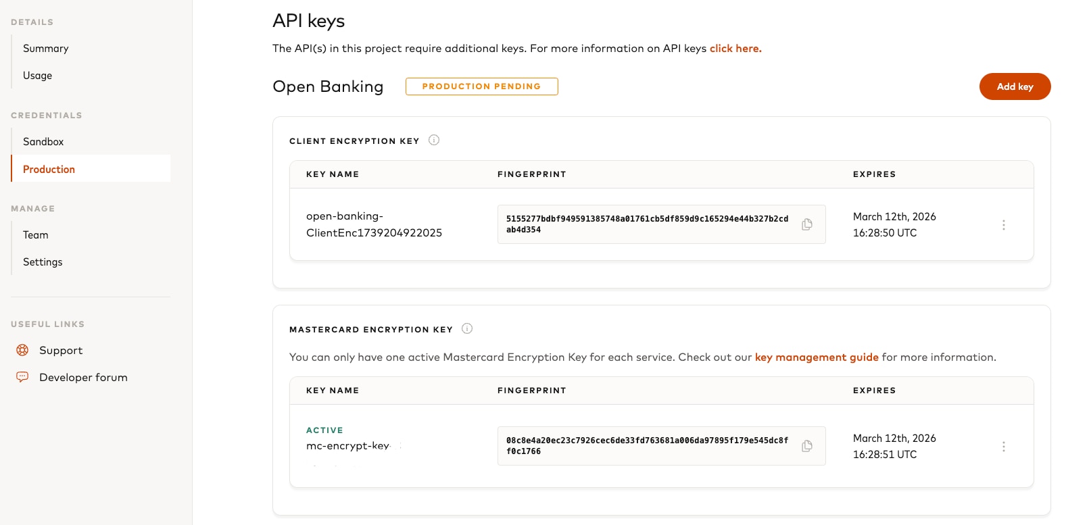Screen dimensions: 1066x525
Task: Open the Team management page
Action: click(x=36, y=235)
